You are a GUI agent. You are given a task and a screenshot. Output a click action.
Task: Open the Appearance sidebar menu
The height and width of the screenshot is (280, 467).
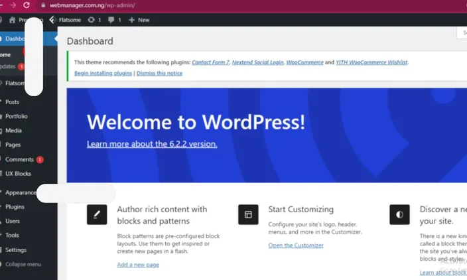click(x=21, y=192)
